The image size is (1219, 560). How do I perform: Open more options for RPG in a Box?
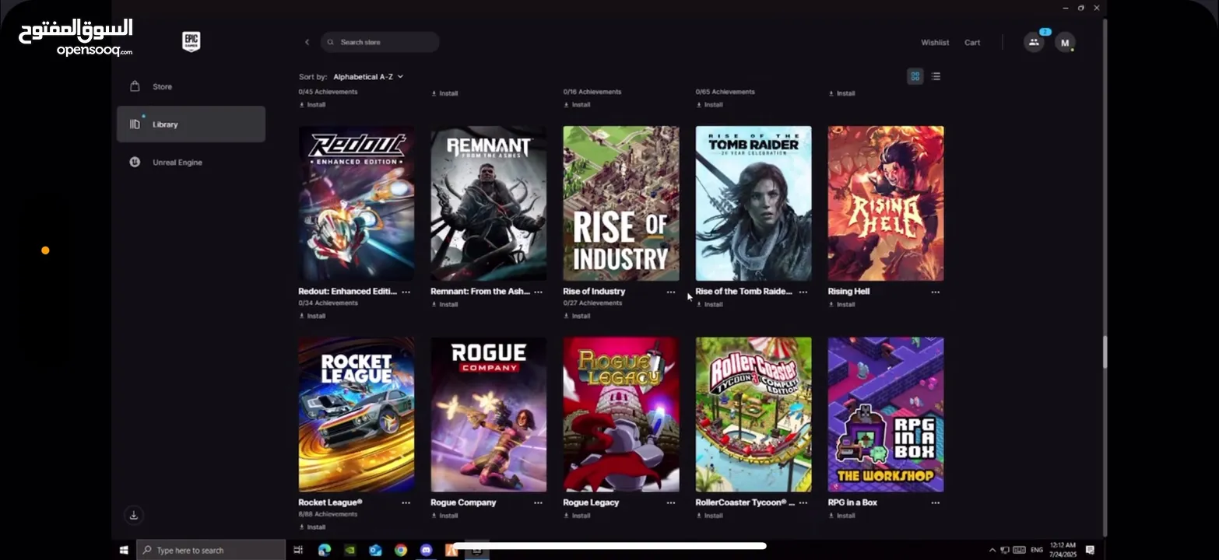[935, 502]
